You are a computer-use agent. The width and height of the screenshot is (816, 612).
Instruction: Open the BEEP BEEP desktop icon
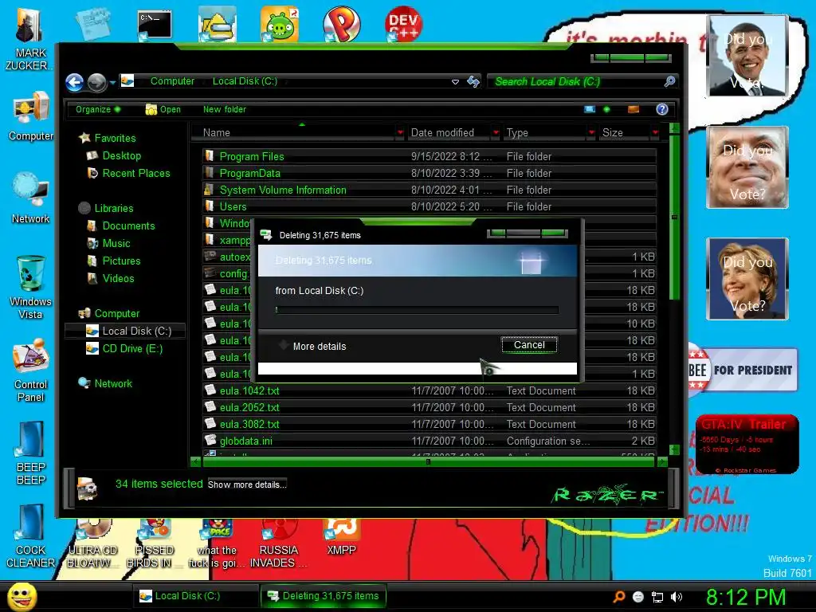[30, 453]
